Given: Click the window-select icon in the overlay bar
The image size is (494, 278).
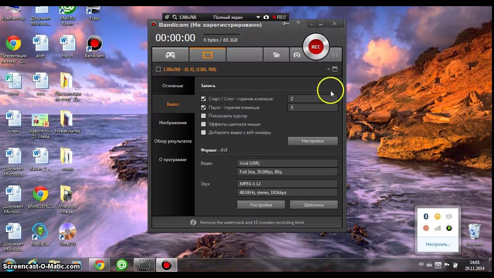Looking at the screenshot, I should [x=167, y=17].
